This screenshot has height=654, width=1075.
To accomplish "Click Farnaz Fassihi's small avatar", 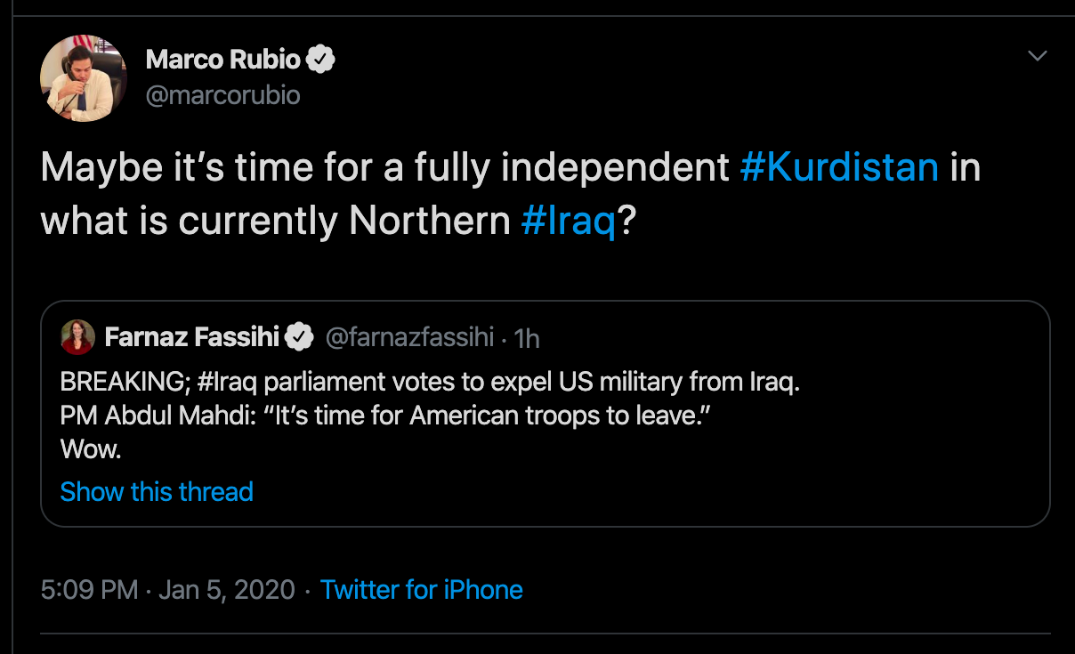I will (77, 336).
